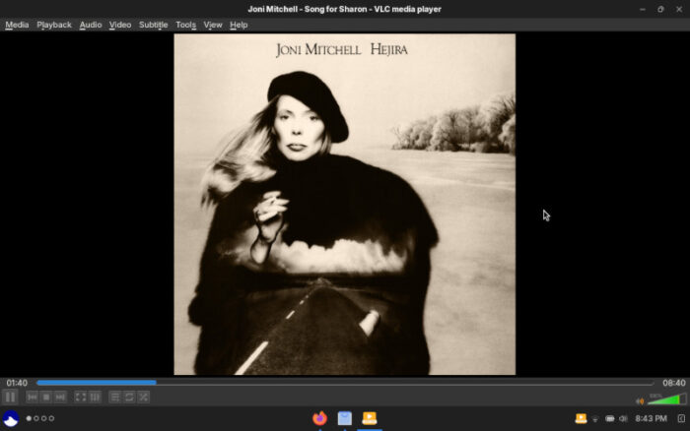Click the VLC system tray icon

point(581,418)
